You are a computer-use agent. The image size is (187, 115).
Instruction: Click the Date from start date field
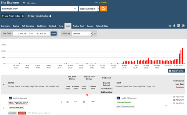coord(21,34)
